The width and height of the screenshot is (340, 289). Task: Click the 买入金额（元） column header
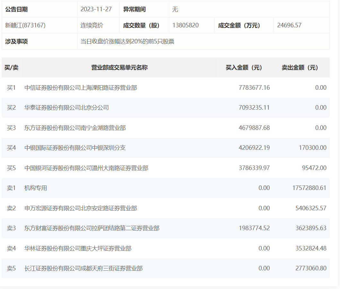point(245,68)
